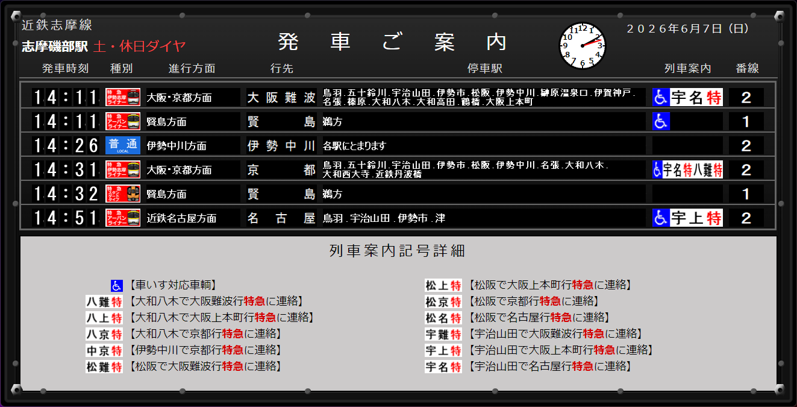Select the 松名特 legend badge
Viewport: 797px width, 407px height.
443,318
